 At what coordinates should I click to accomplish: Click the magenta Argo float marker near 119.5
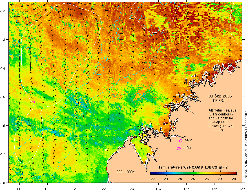coord(34,102)
